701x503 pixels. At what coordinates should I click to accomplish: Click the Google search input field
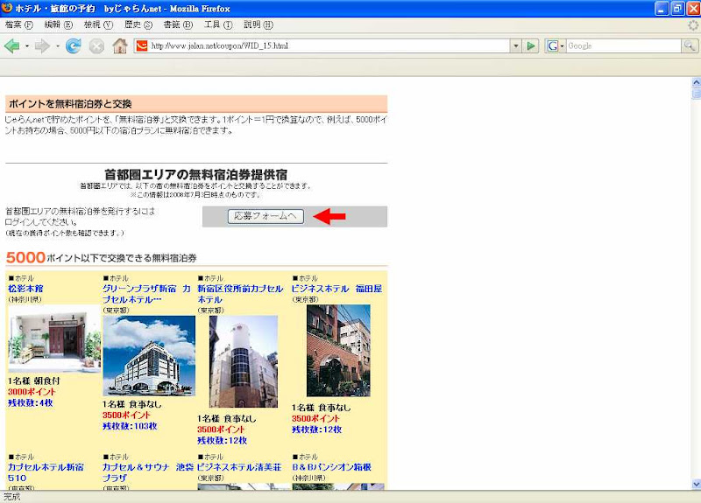click(x=623, y=45)
